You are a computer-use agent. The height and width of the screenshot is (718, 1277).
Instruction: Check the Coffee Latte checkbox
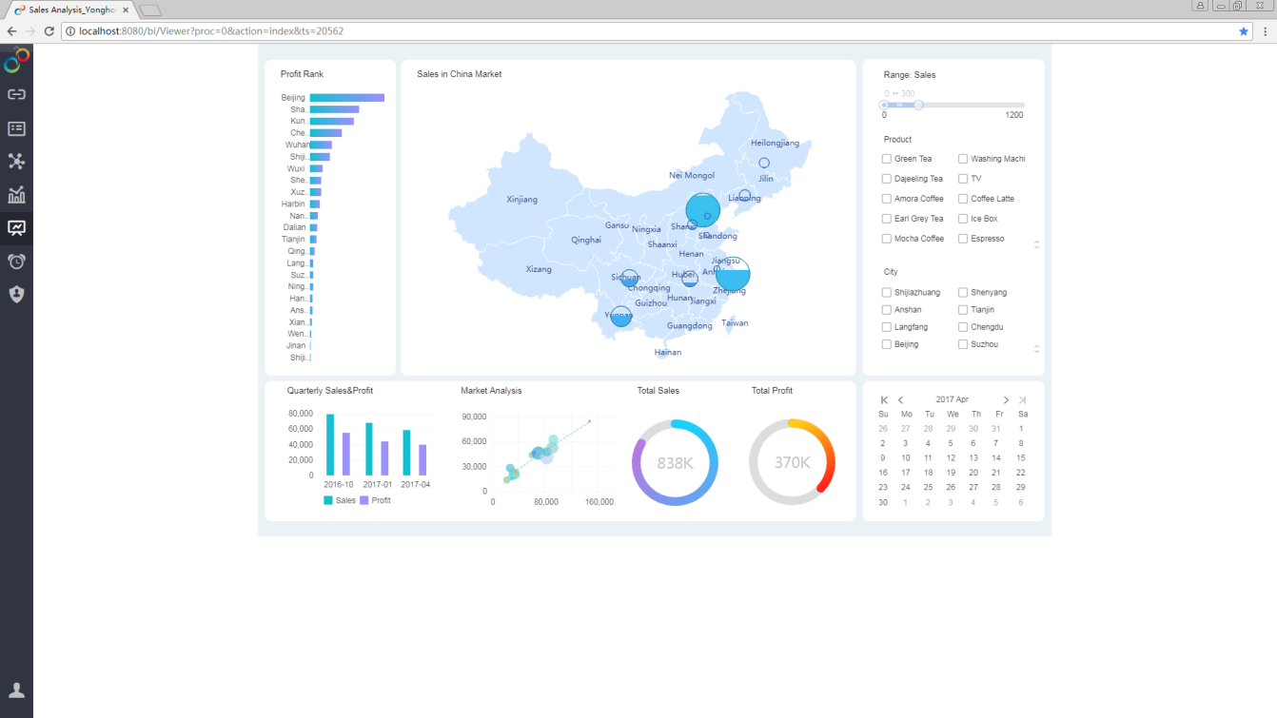click(963, 199)
